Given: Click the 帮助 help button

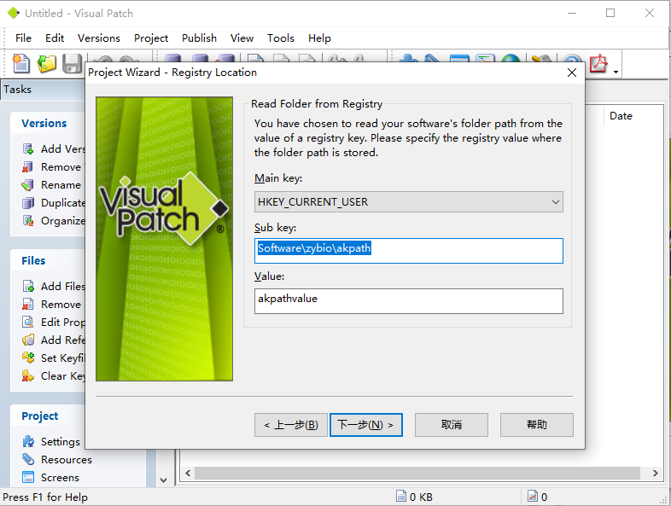Looking at the screenshot, I should [537, 425].
